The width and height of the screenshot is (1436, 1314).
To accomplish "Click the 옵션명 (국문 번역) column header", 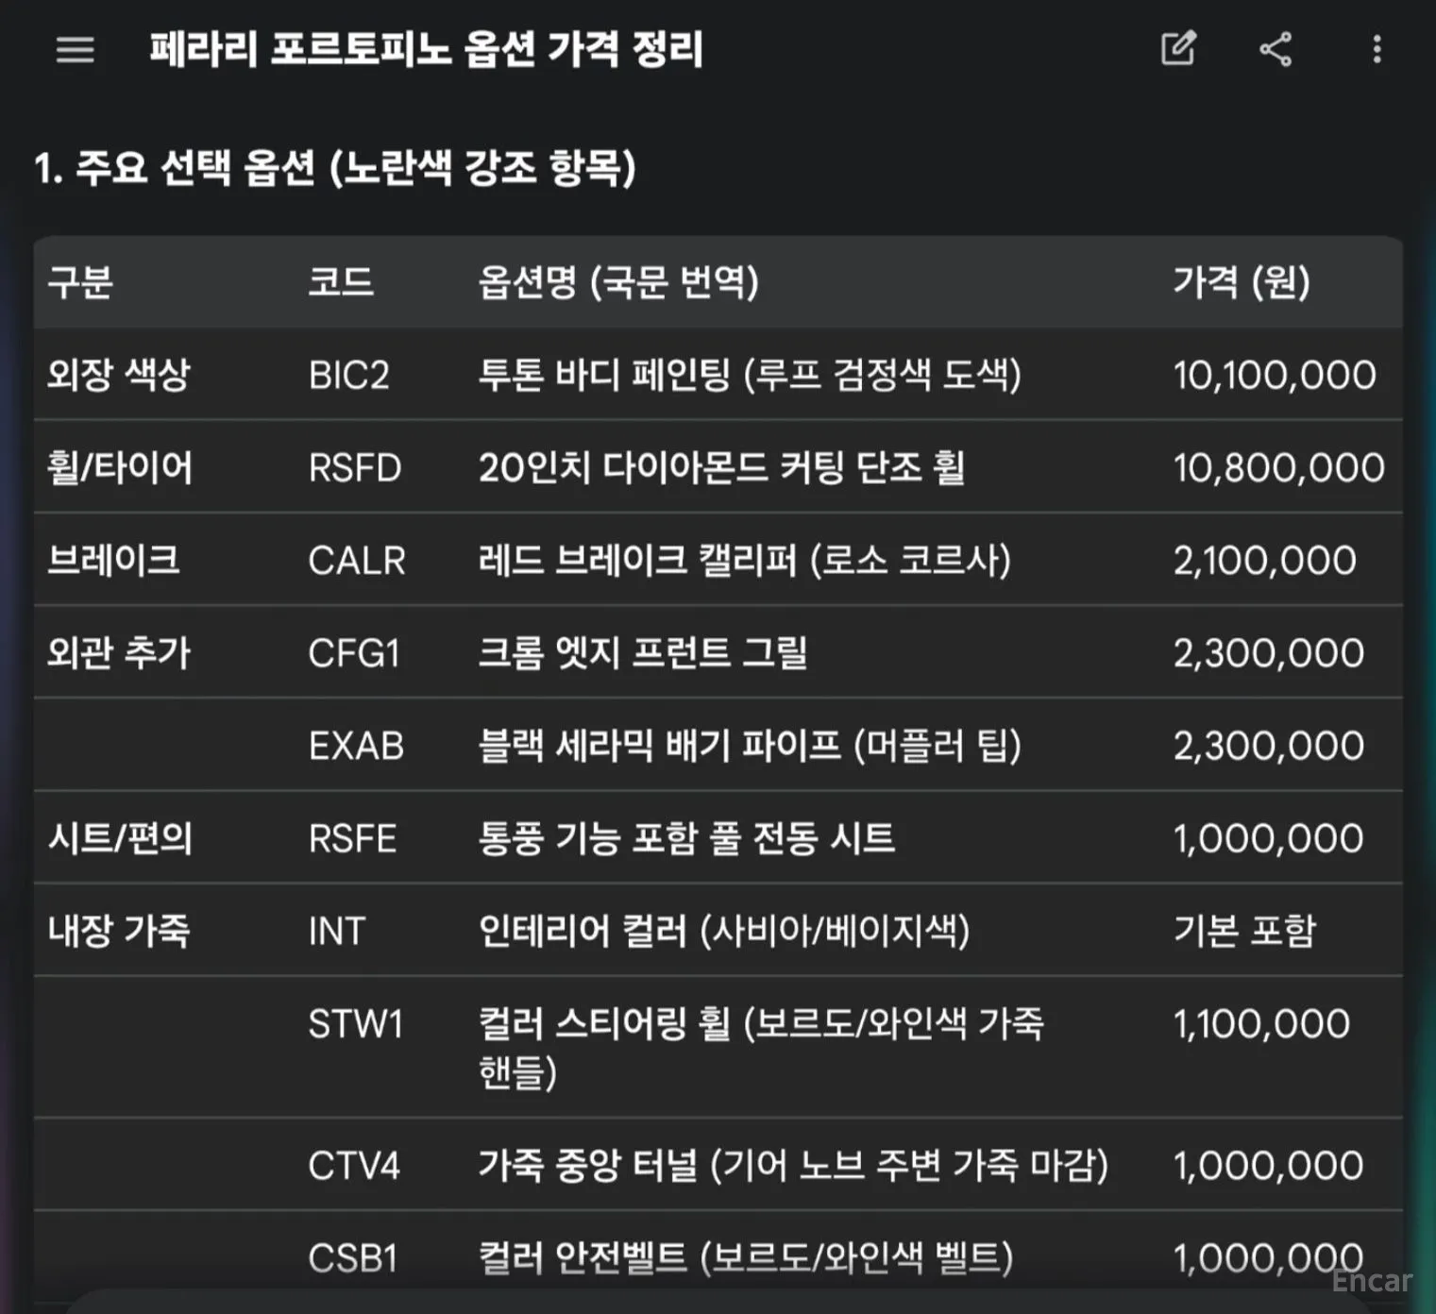I will 618,281.
